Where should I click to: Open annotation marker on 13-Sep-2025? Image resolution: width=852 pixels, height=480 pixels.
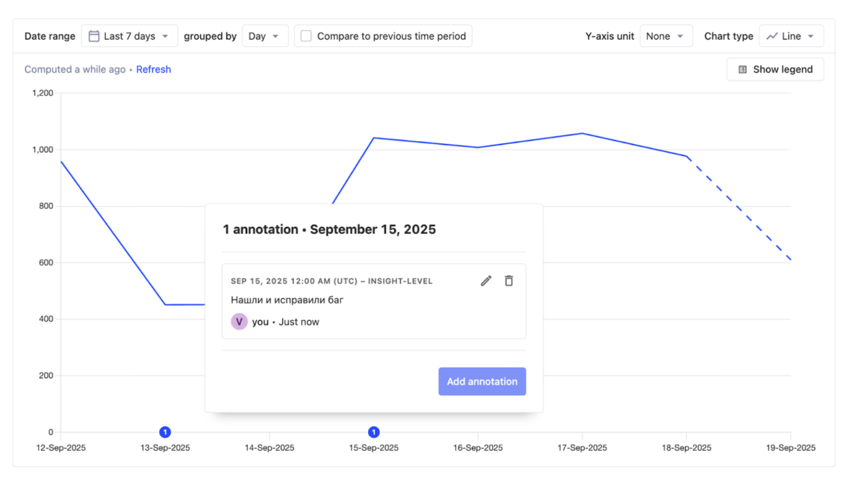point(165,432)
